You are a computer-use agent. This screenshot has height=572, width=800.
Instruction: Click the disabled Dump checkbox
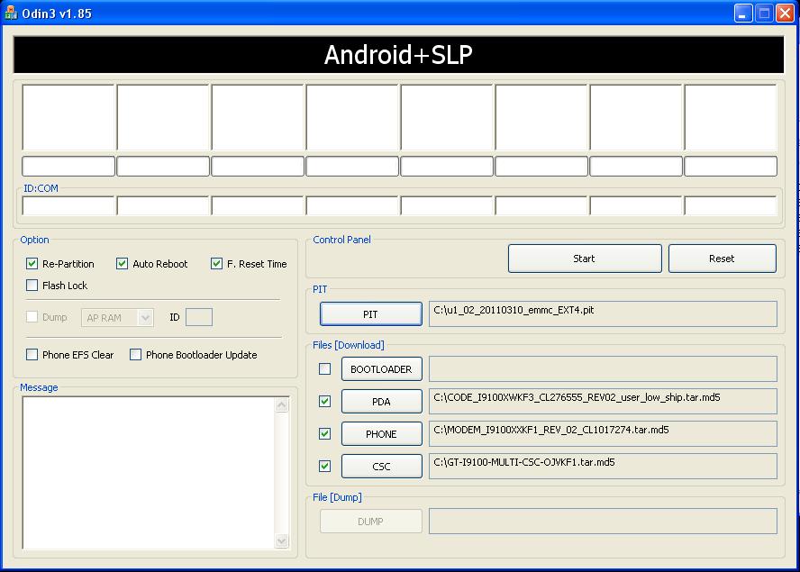point(32,317)
